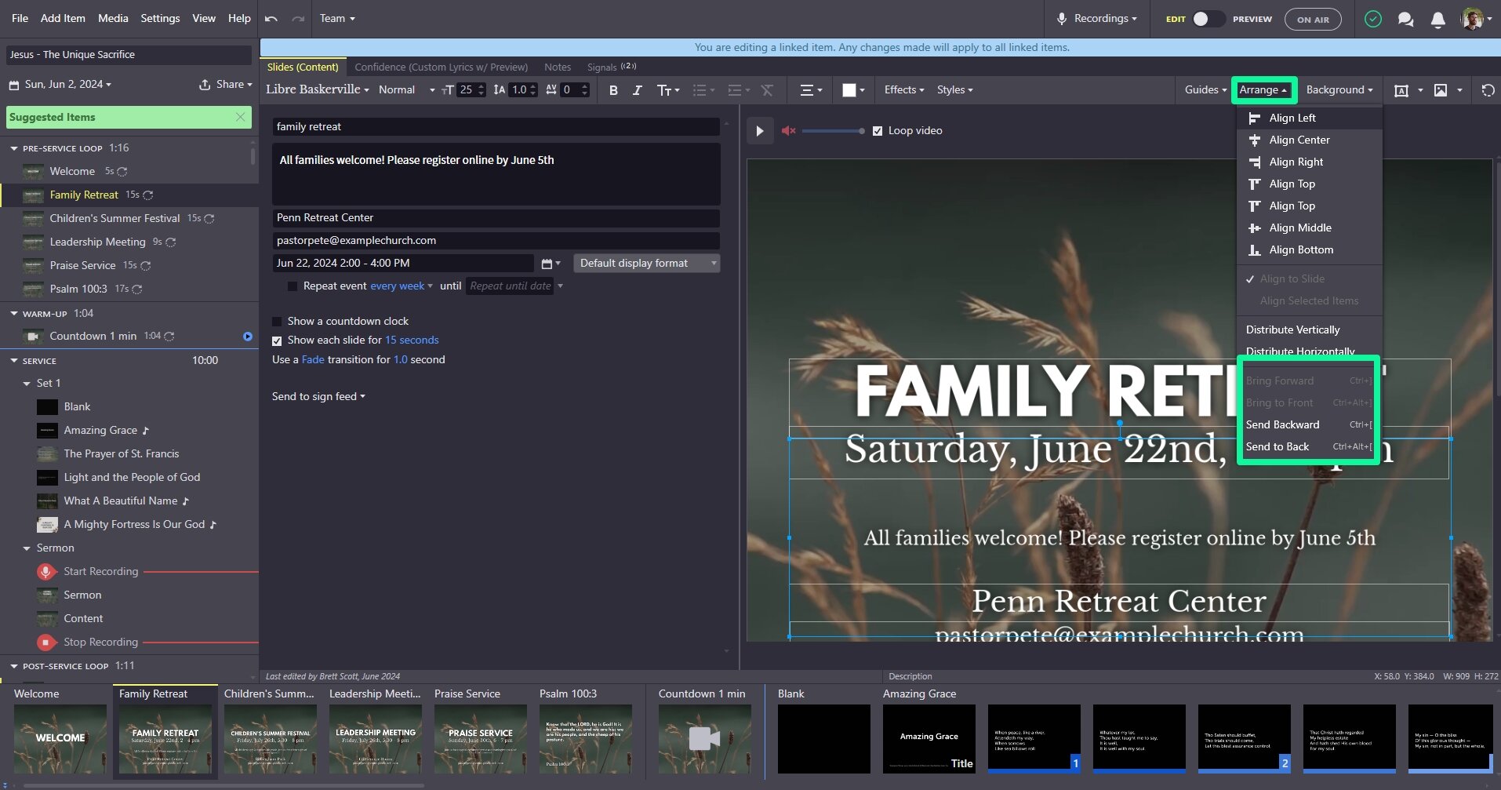Check the Repeat event checkbox
The width and height of the screenshot is (1501, 790).
pos(293,286)
